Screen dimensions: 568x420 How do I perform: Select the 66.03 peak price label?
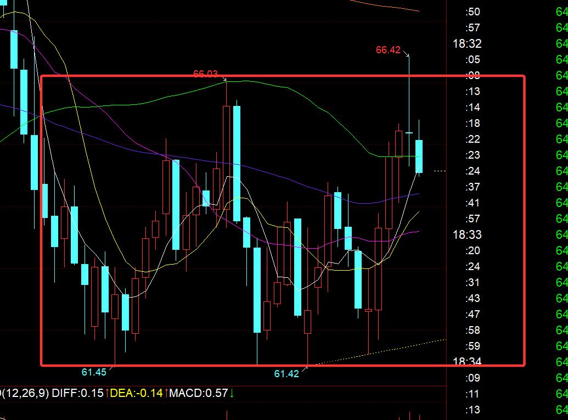205,74
